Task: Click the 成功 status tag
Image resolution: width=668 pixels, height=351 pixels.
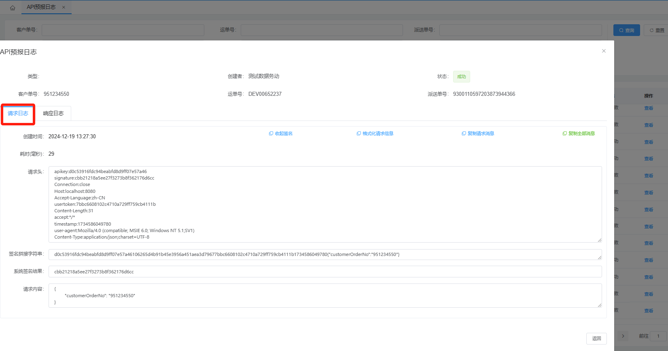Action: (x=461, y=76)
